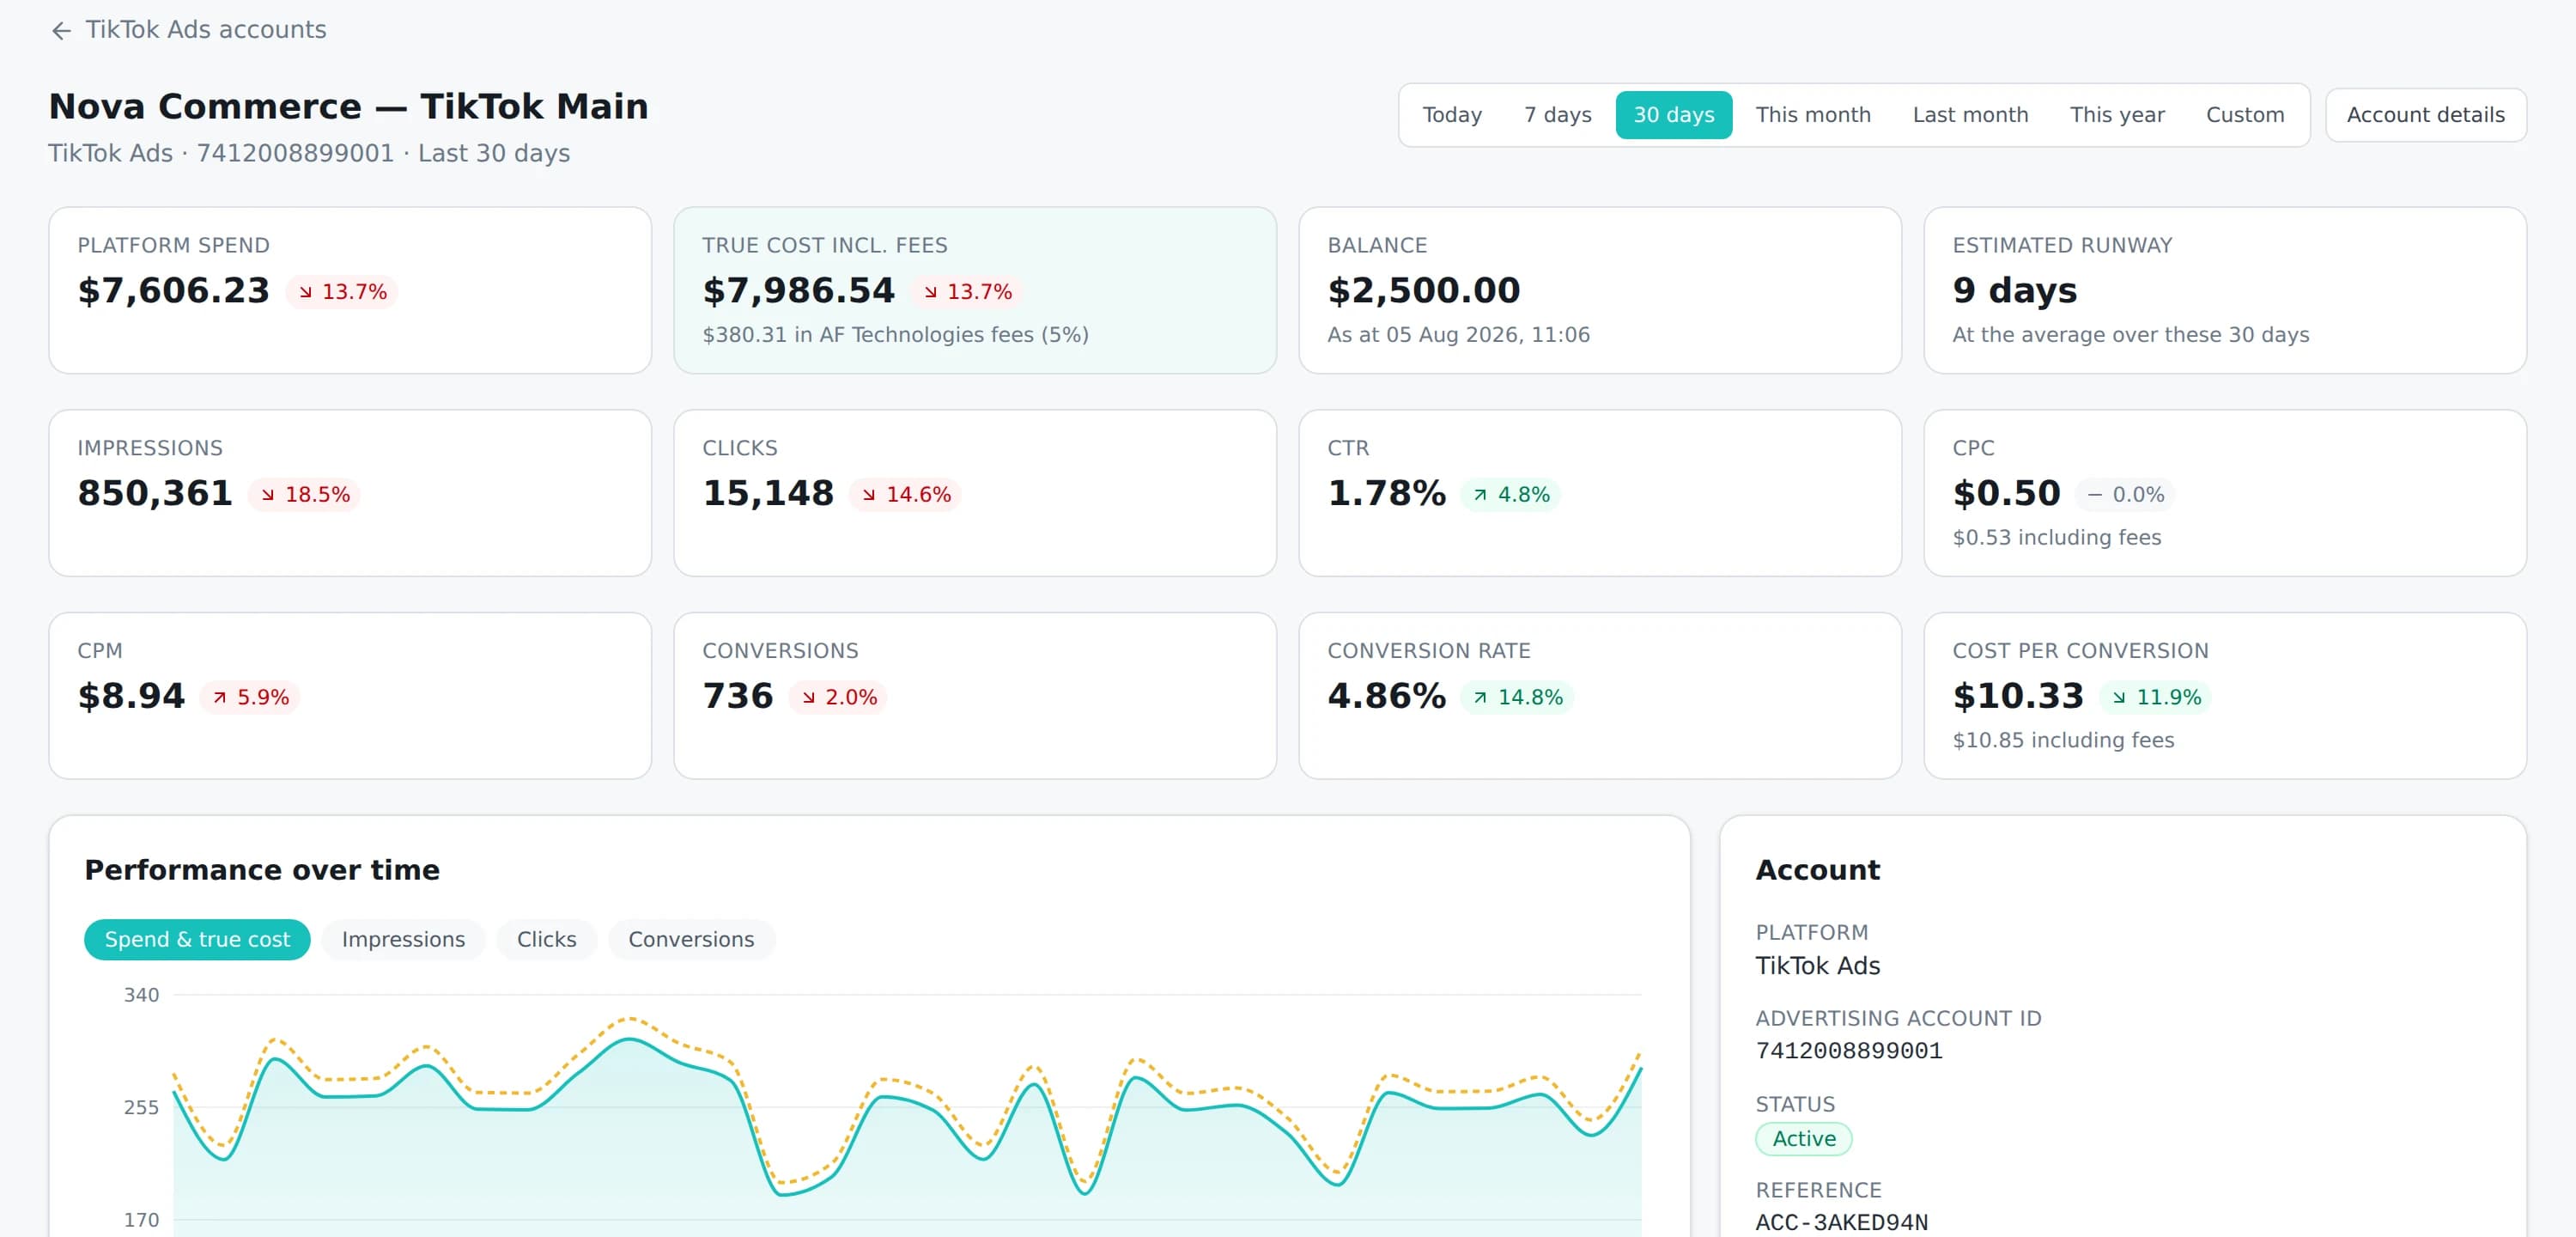
Task: Click the $2,500.00 balance value
Action: (1423, 290)
